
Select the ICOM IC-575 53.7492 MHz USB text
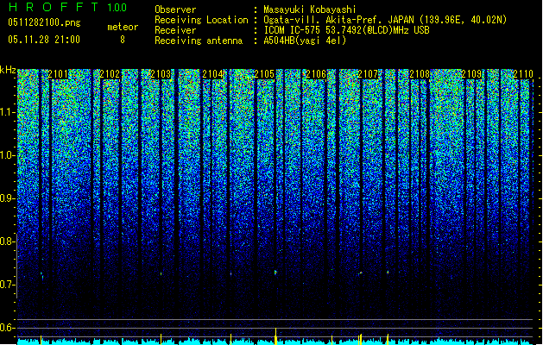(x=346, y=30)
